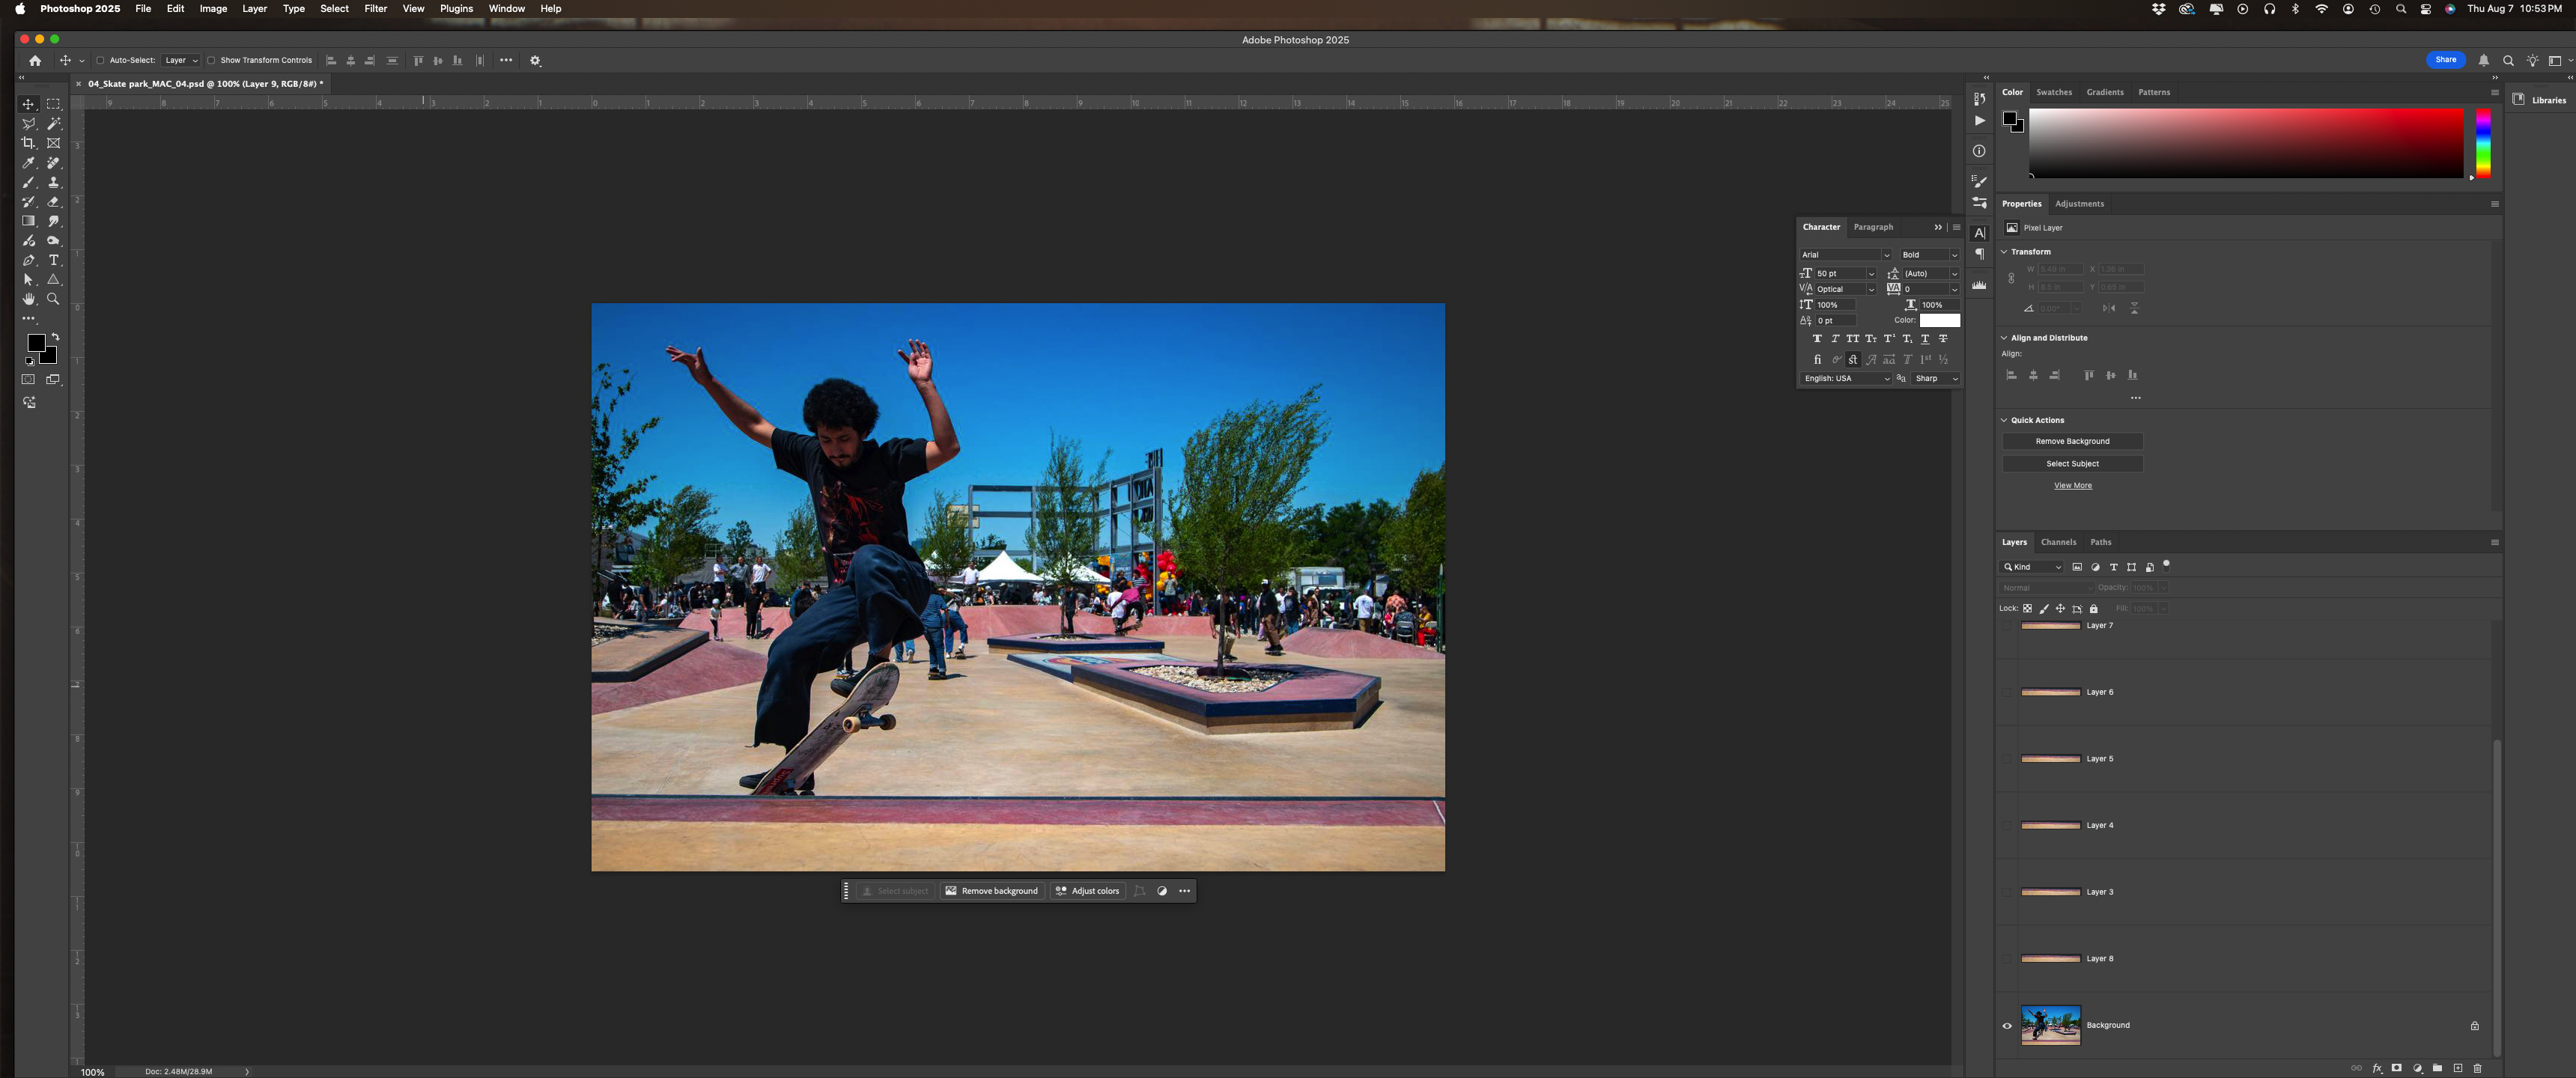Open the View More link
Screen dimensions: 2576x1078
(x=2072, y=486)
